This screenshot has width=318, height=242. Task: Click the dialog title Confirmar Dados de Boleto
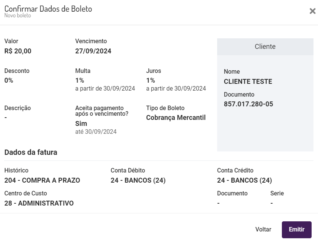[48, 9]
